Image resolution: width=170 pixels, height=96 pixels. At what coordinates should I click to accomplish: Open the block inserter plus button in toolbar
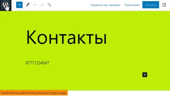click(19, 5)
